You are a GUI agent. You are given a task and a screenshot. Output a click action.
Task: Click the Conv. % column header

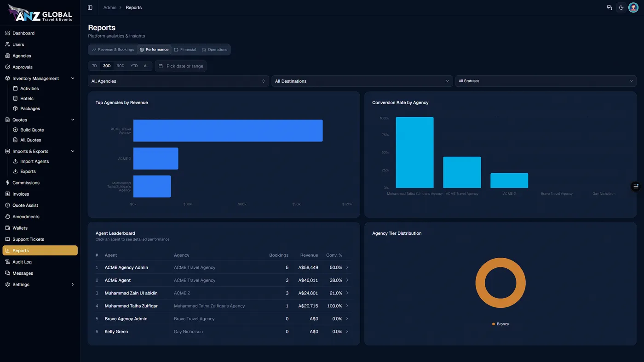coord(334,255)
